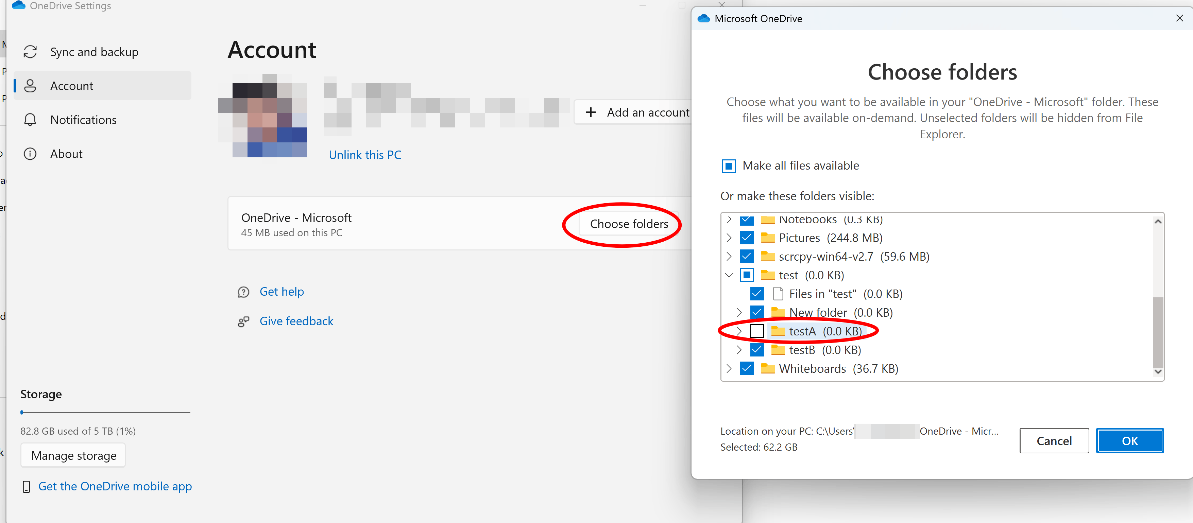This screenshot has height=523, width=1193.
Task: Open the Sync and backup section
Action: pos(94,51)
